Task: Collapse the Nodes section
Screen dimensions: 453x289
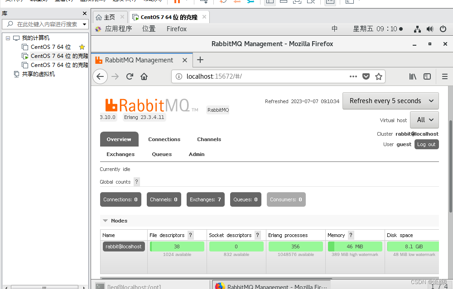Action: point(106,221)
